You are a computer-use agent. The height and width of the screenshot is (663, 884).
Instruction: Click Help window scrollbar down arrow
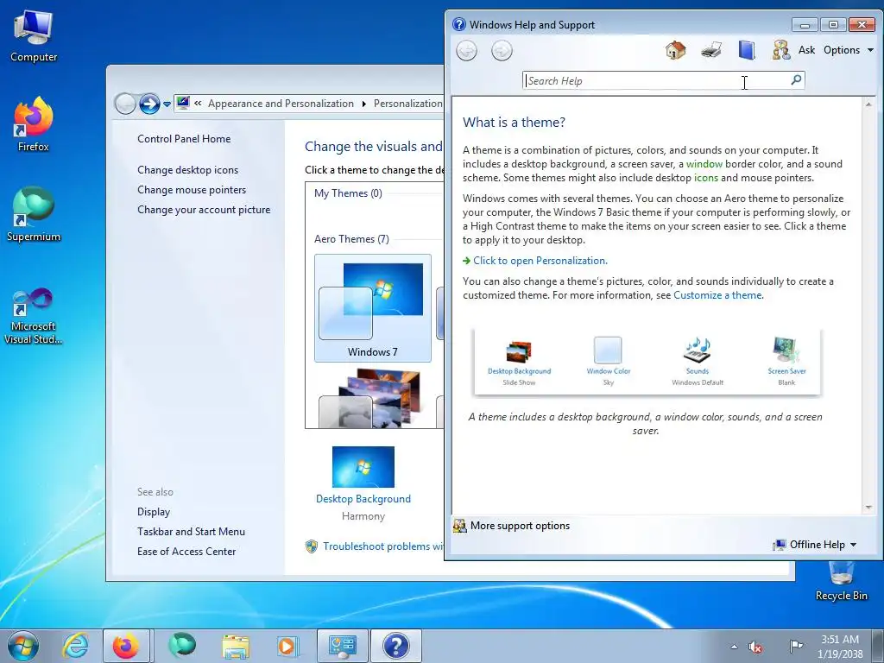(868, 508)
